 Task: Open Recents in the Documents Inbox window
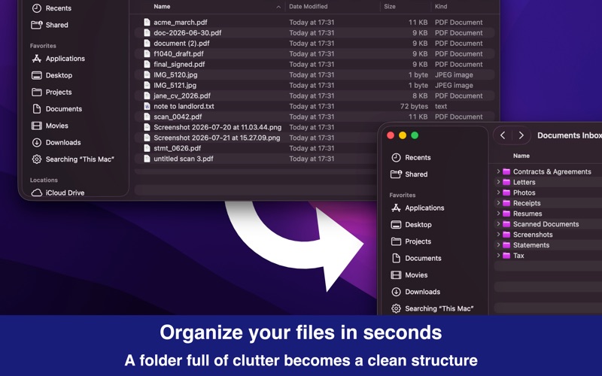point(411,157)
